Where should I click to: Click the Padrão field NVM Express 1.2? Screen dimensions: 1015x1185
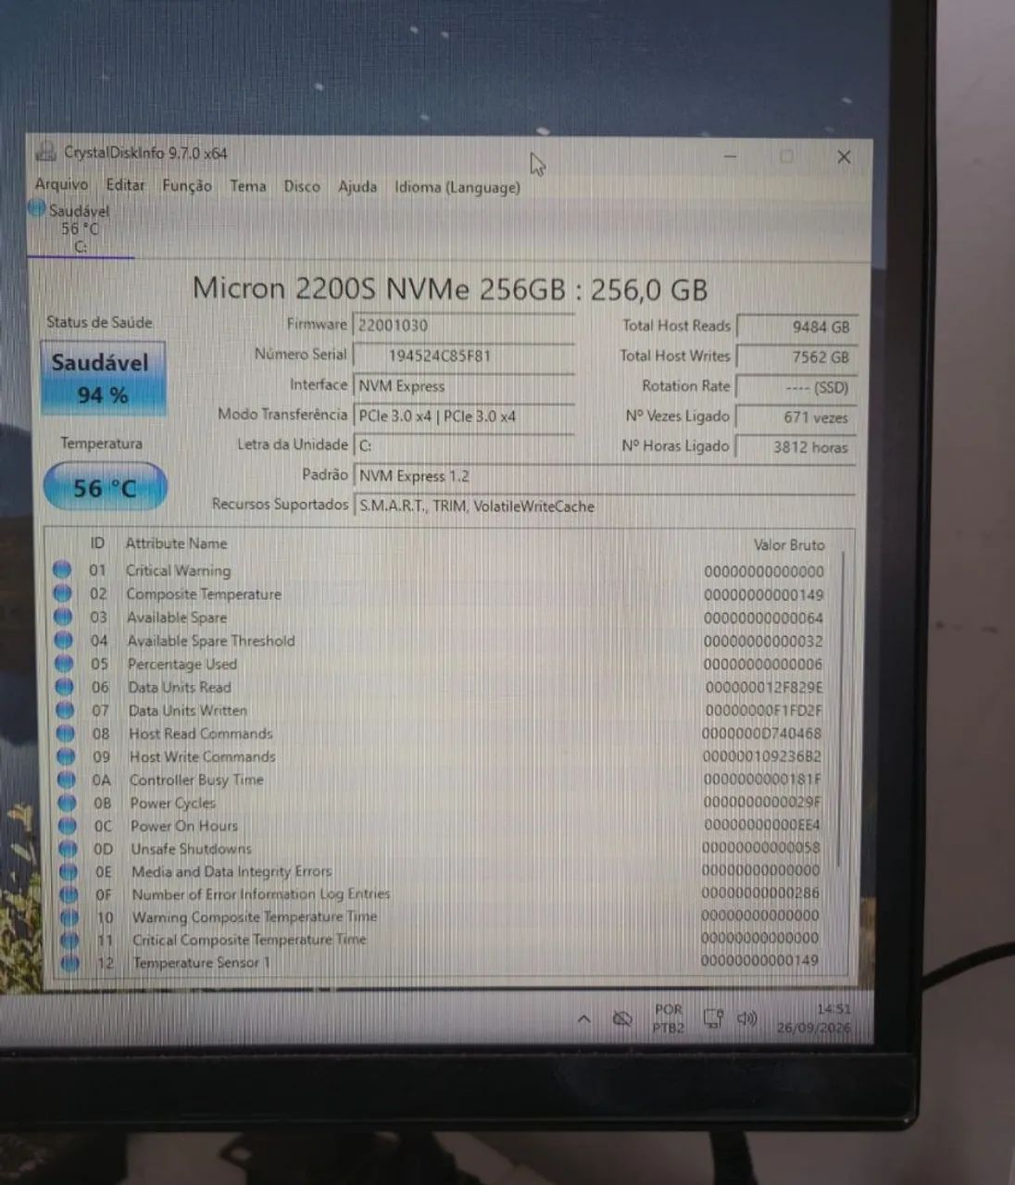(x=603, y=476)
